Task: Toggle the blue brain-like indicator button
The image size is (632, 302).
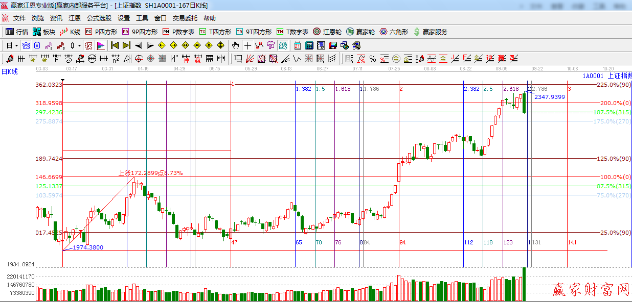Action: 26,45
